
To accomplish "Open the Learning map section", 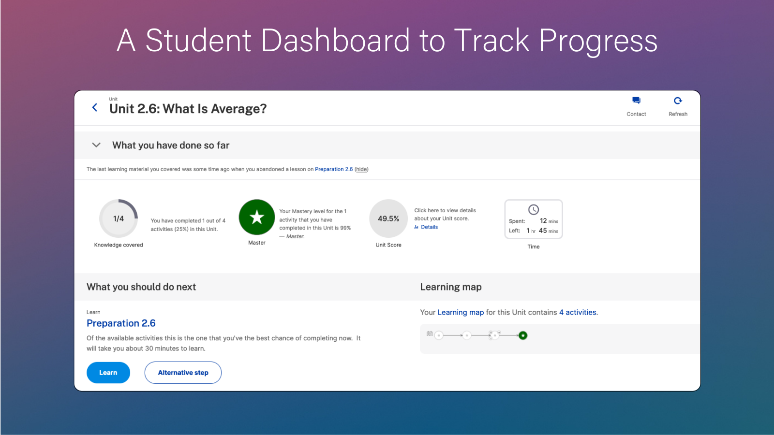I will click(451, 287).
